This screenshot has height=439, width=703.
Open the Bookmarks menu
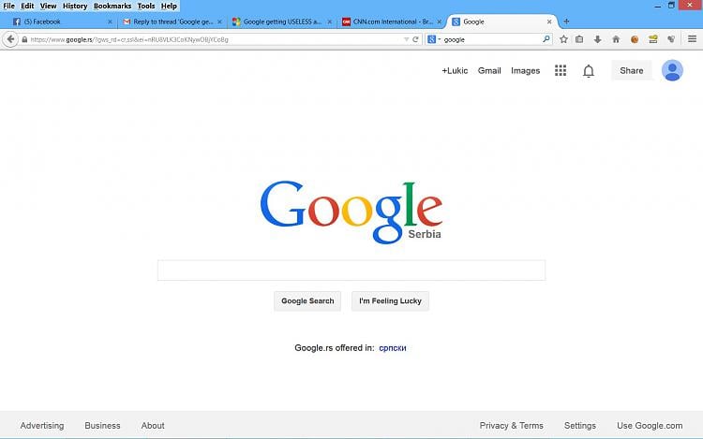click(112, 6)
